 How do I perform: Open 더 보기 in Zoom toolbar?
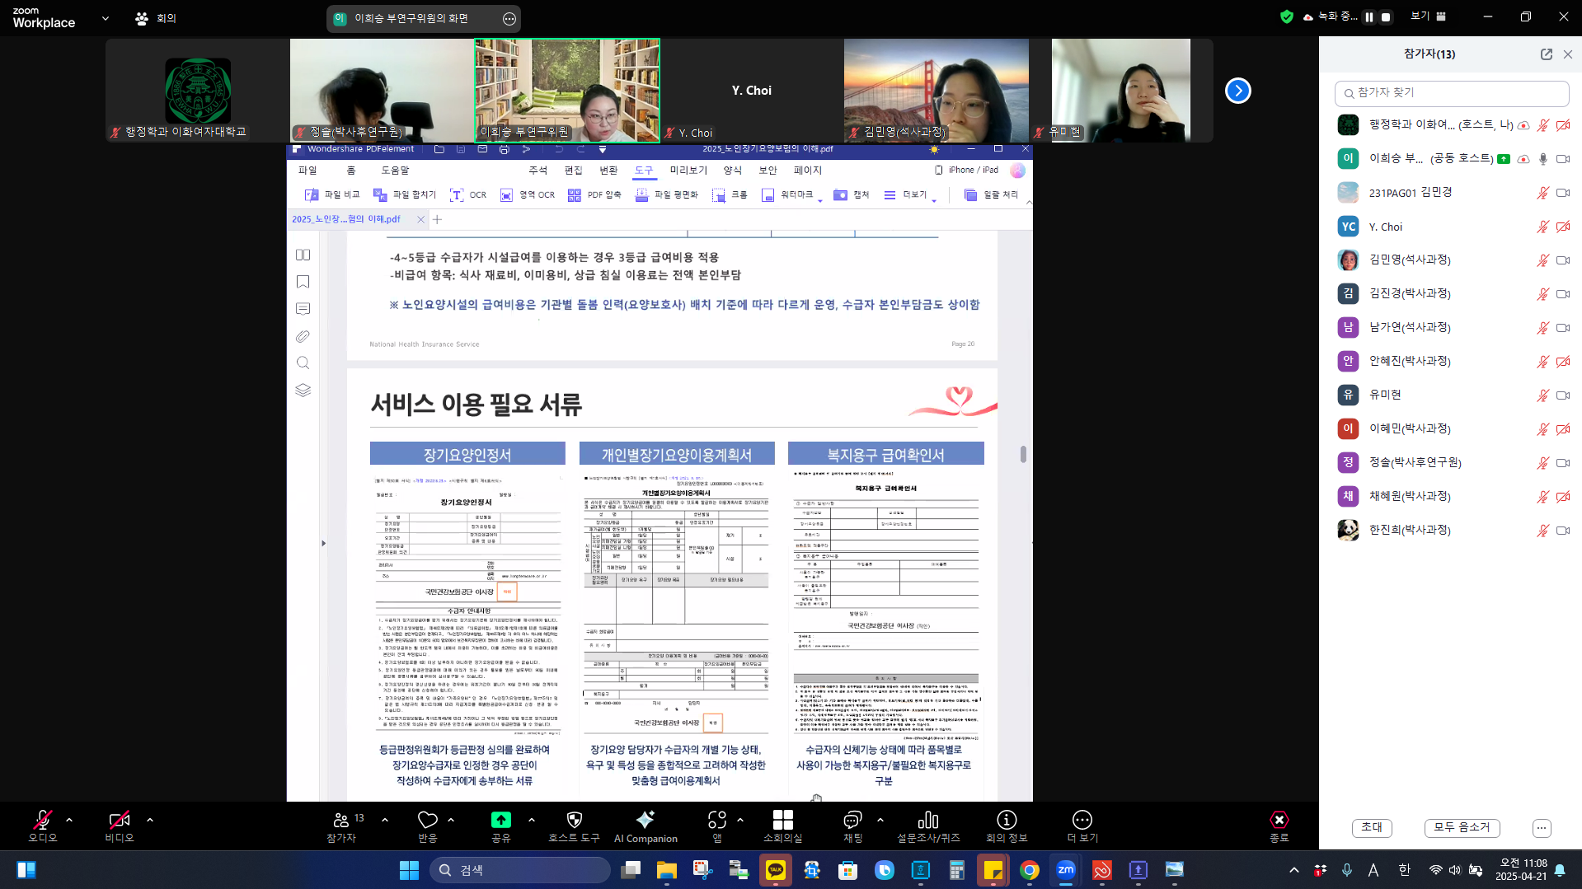point(1082,826)
